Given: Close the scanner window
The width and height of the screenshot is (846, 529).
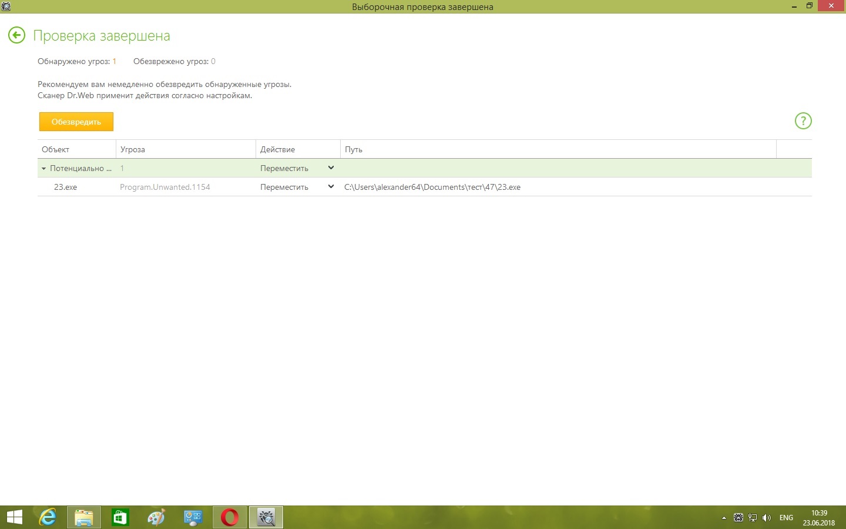Looking at the screenshot, I should pyautogui.click(x=831, y=6).
